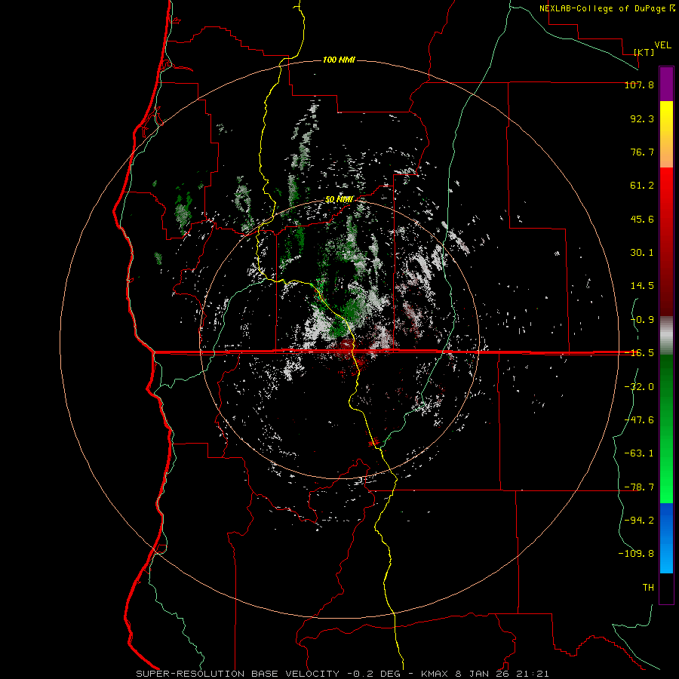Click the yellow-orange segment of the color bar
This screenshot has width=679, height=679.
(666, 134)
